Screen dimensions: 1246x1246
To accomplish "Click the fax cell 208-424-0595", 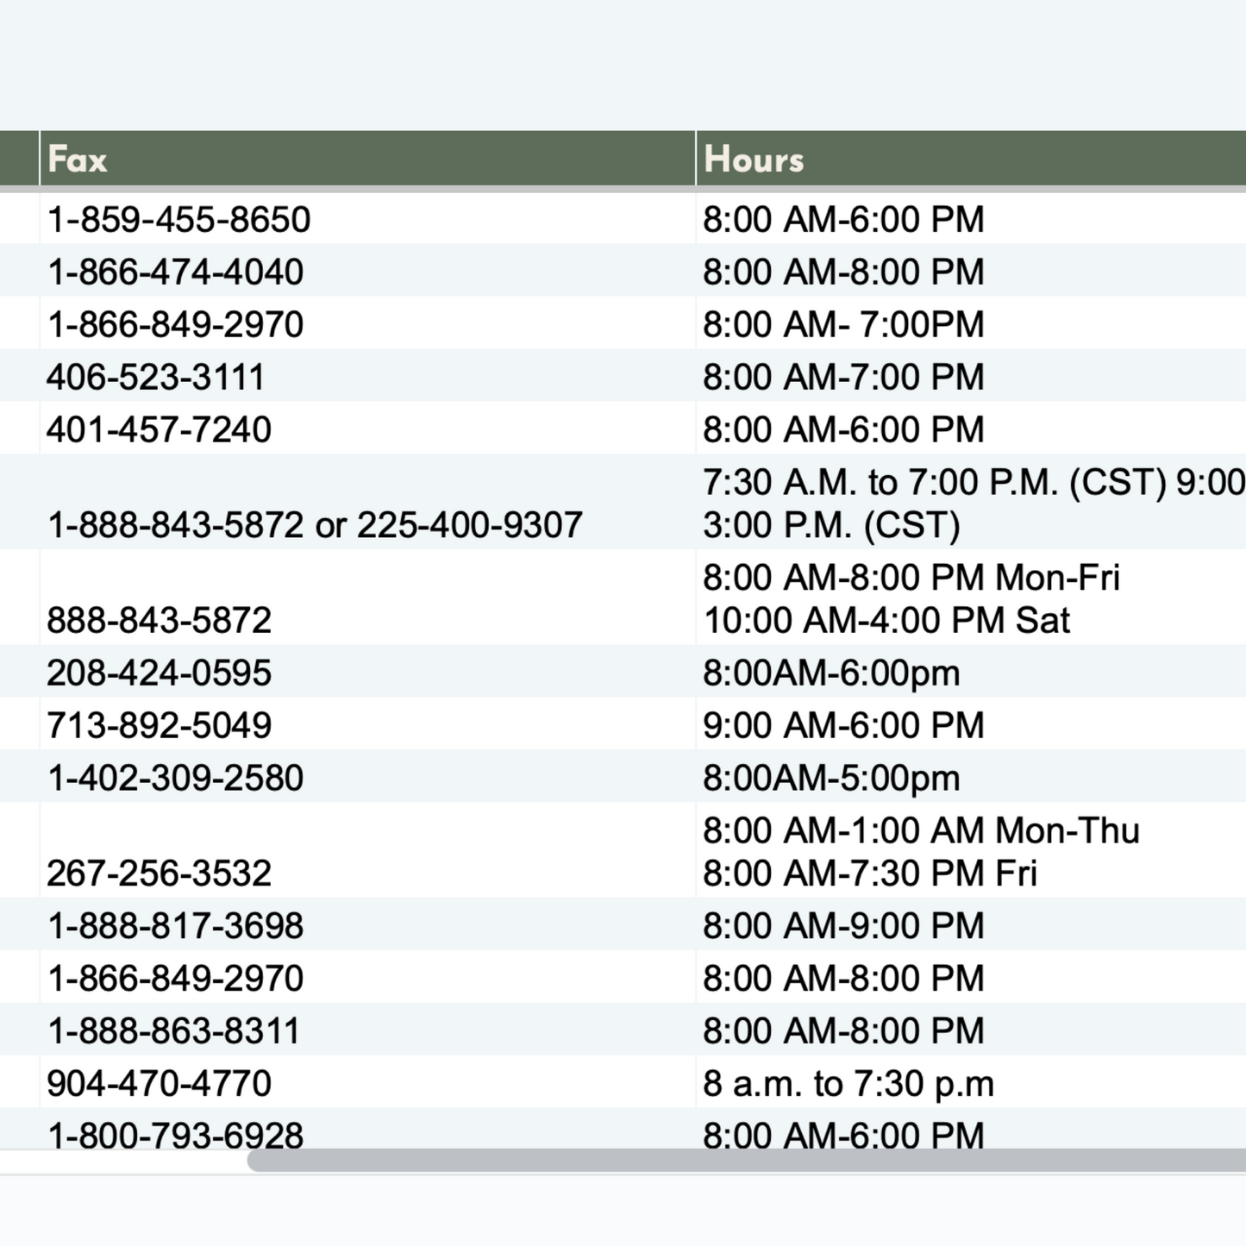I will [159, 673].
